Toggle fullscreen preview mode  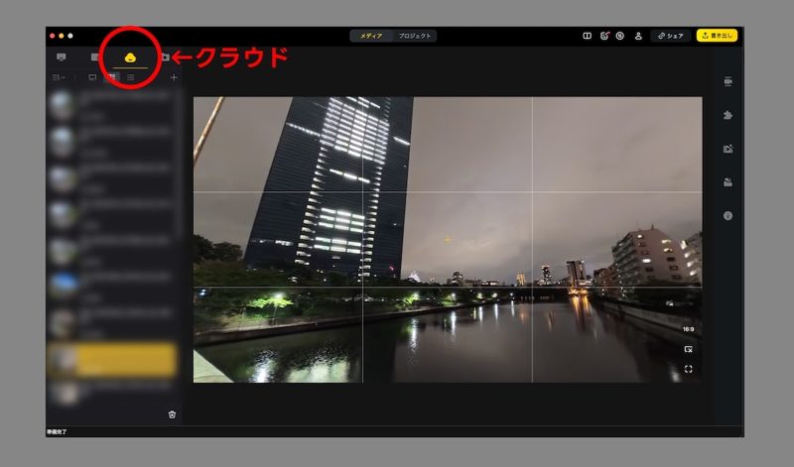(x=688, y=369)
